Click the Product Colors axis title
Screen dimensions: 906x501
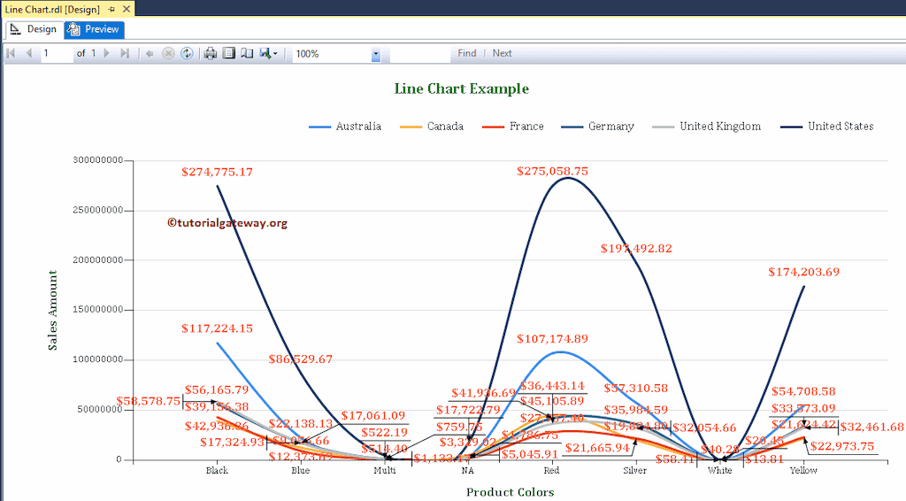[511, 492]
